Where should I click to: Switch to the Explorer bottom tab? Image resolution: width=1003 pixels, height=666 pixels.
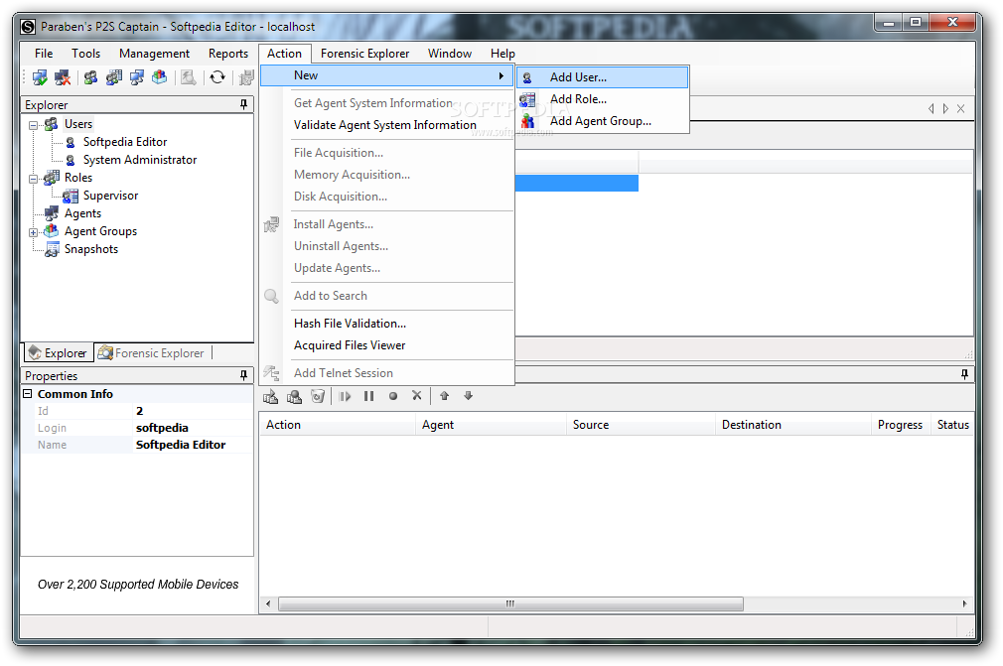point(59,352)
